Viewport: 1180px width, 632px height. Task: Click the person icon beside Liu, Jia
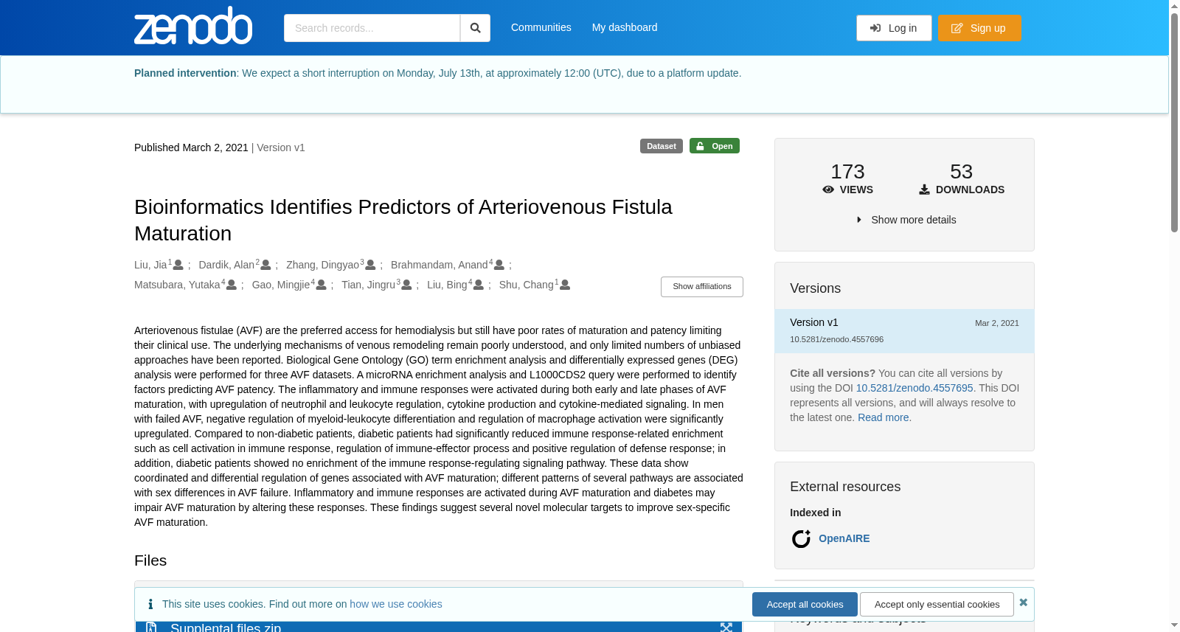[x=178, y=265]
